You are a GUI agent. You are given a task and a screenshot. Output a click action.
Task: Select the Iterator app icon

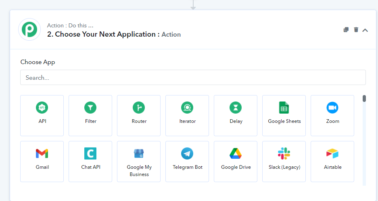[x=187, y=108]
